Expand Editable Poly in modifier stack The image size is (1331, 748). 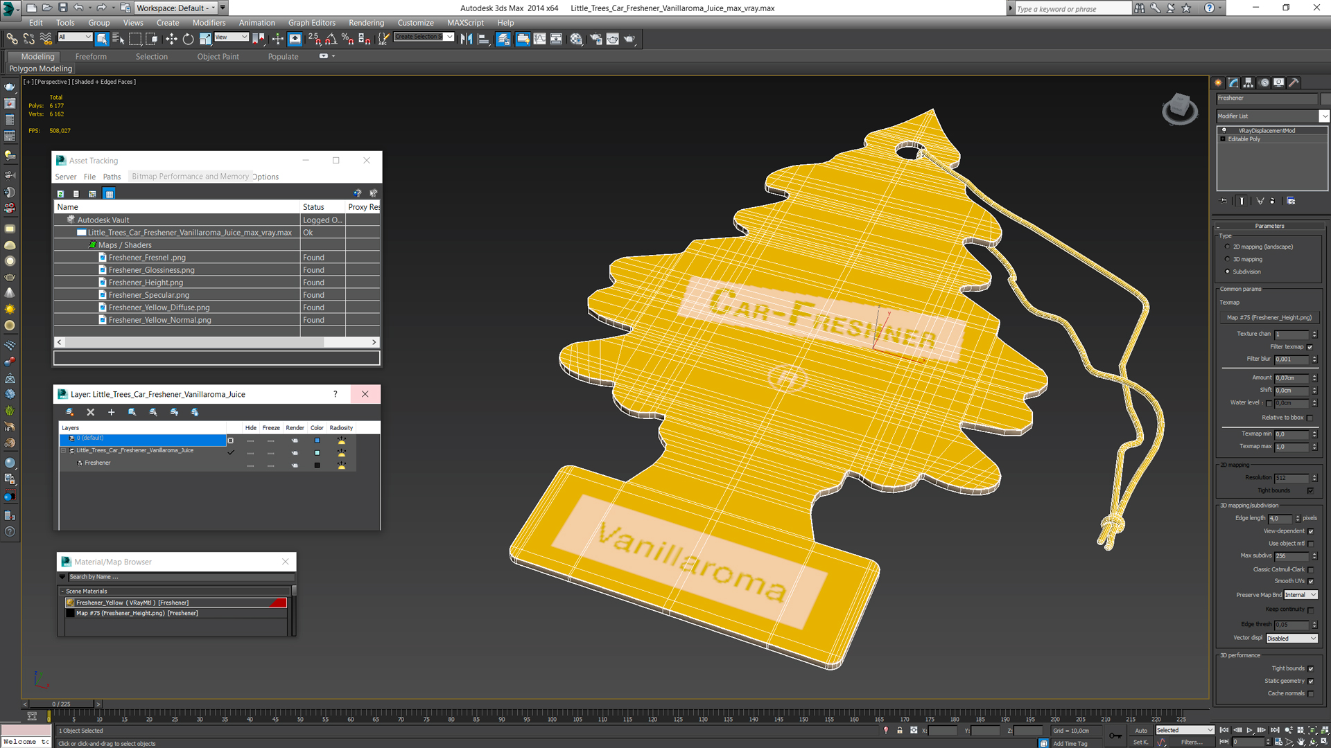tap(1223, 139)
